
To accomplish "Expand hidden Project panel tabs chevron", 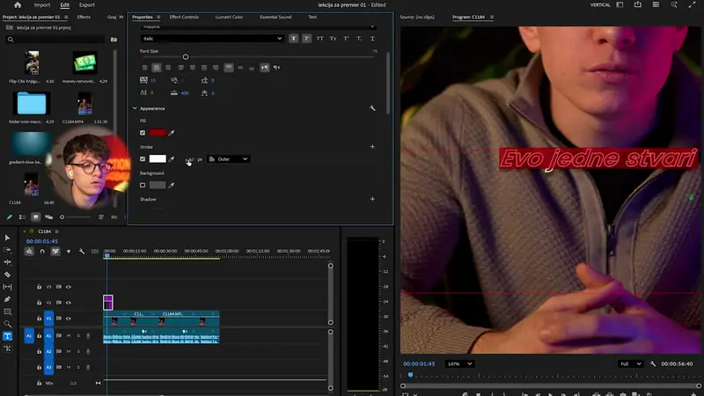I will tap(121, 17).
